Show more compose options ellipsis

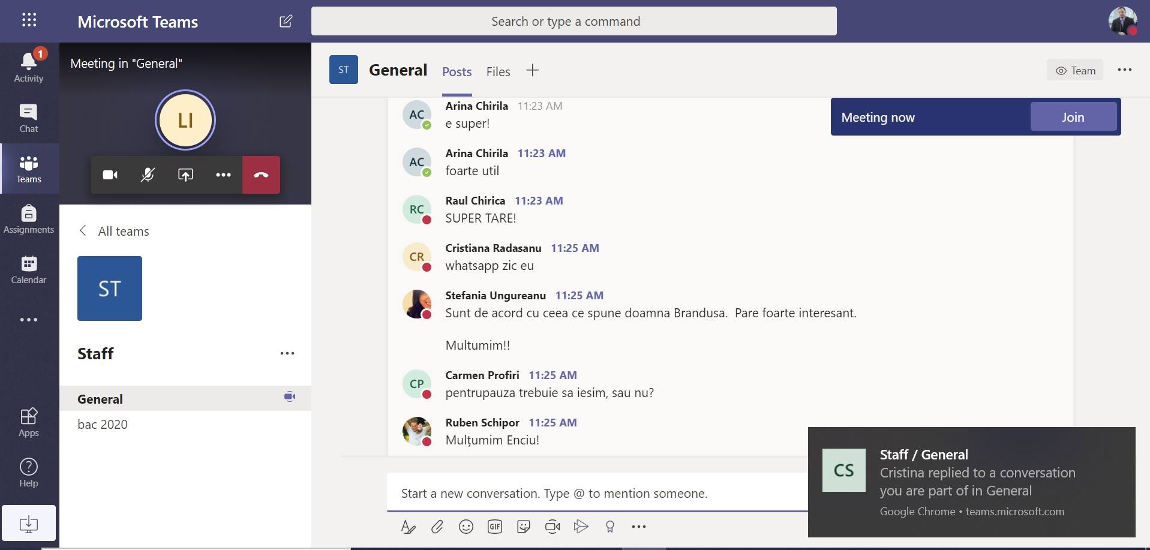pyautogui.click(x=638, y=527)
